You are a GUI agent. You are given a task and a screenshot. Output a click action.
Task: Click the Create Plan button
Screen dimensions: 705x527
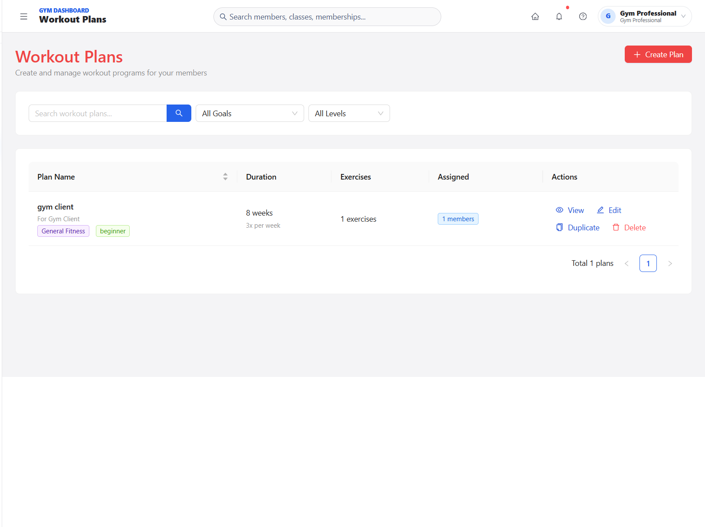pyautogui.click(x=658, y=54)
